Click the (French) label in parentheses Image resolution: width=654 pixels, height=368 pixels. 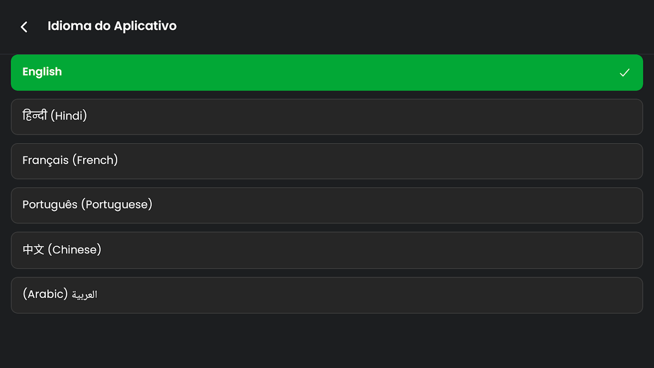tap(95, 161)
